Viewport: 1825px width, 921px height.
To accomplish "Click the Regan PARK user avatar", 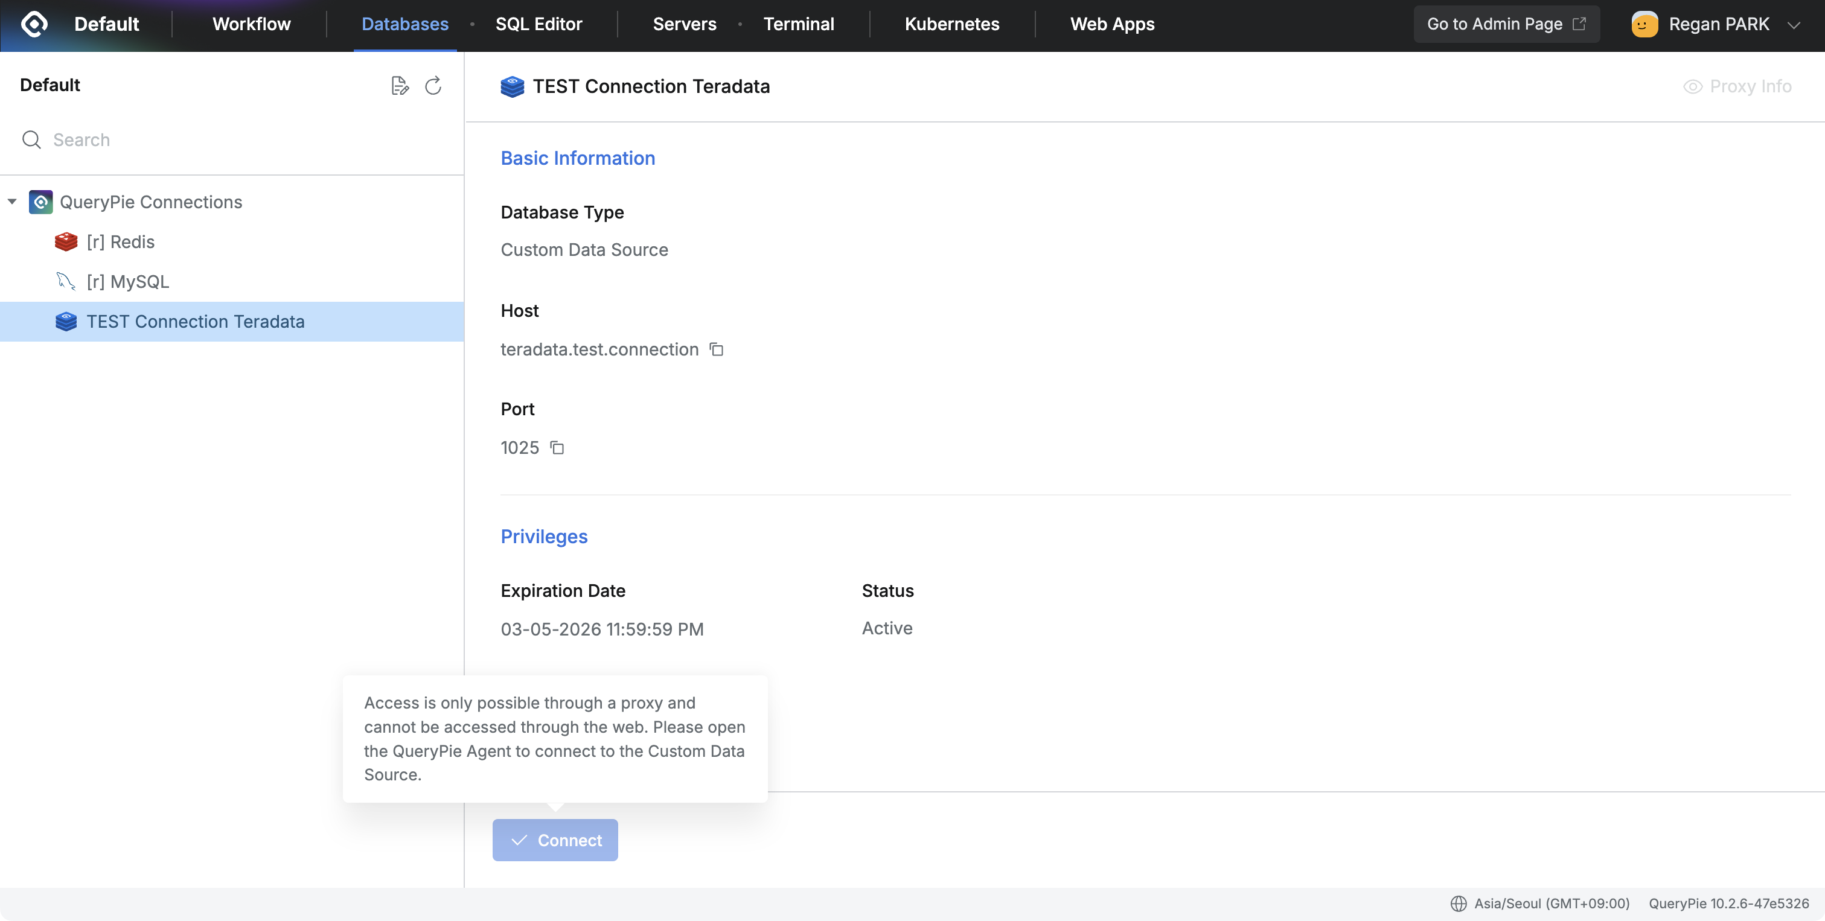I will tap(1644, 24).
